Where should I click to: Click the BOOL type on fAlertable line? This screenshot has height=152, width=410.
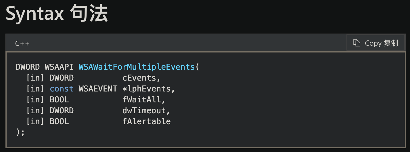(x=59, y=122)
